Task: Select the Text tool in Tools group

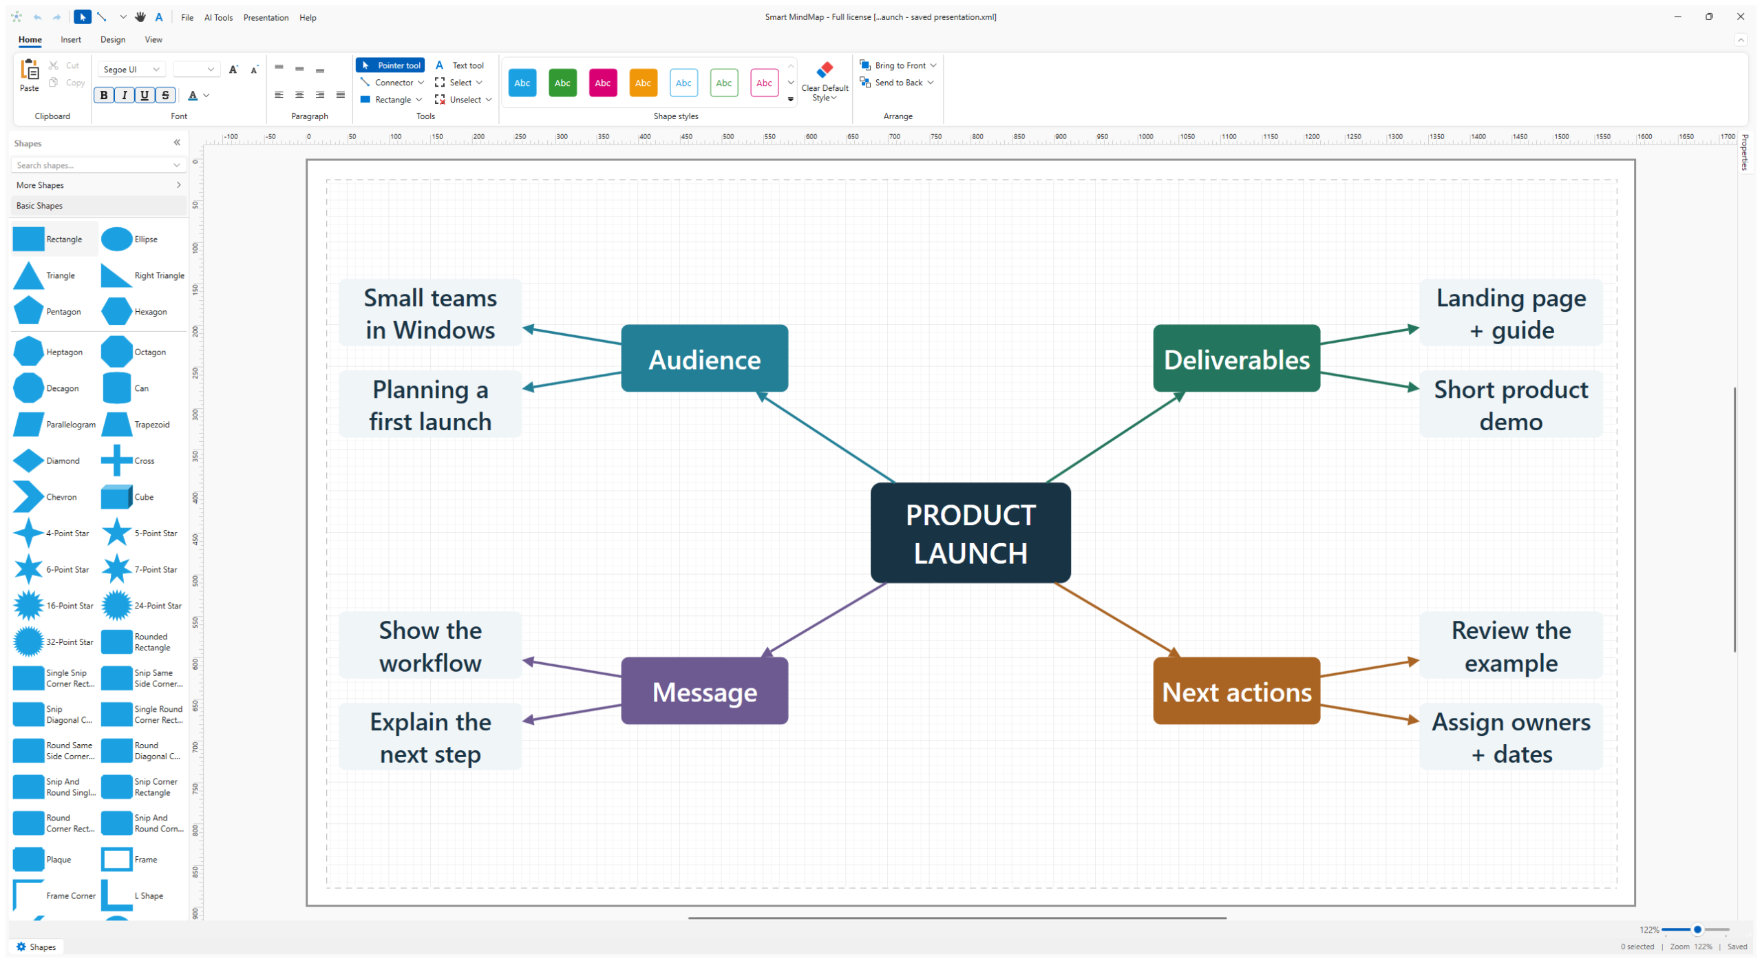Action: click(459, 65)
